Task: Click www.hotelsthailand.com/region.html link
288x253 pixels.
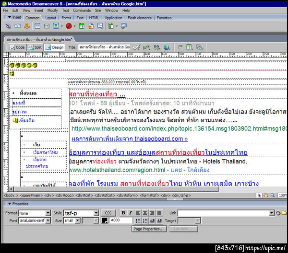Action: click(x=117, y=170)
